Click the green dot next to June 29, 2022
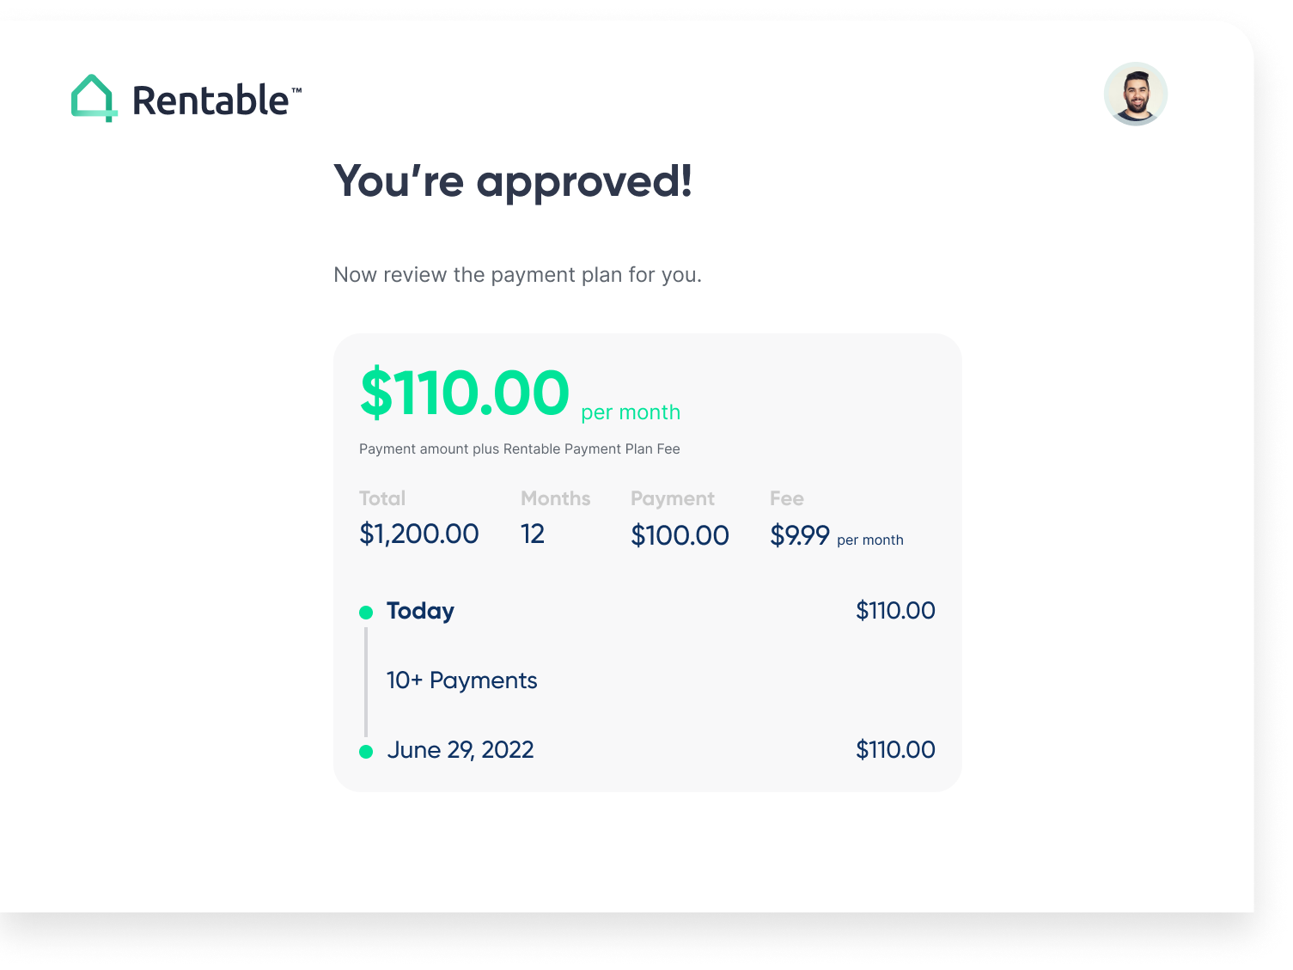The height and width of the screenshot is (970, 1293). [367, 751]
